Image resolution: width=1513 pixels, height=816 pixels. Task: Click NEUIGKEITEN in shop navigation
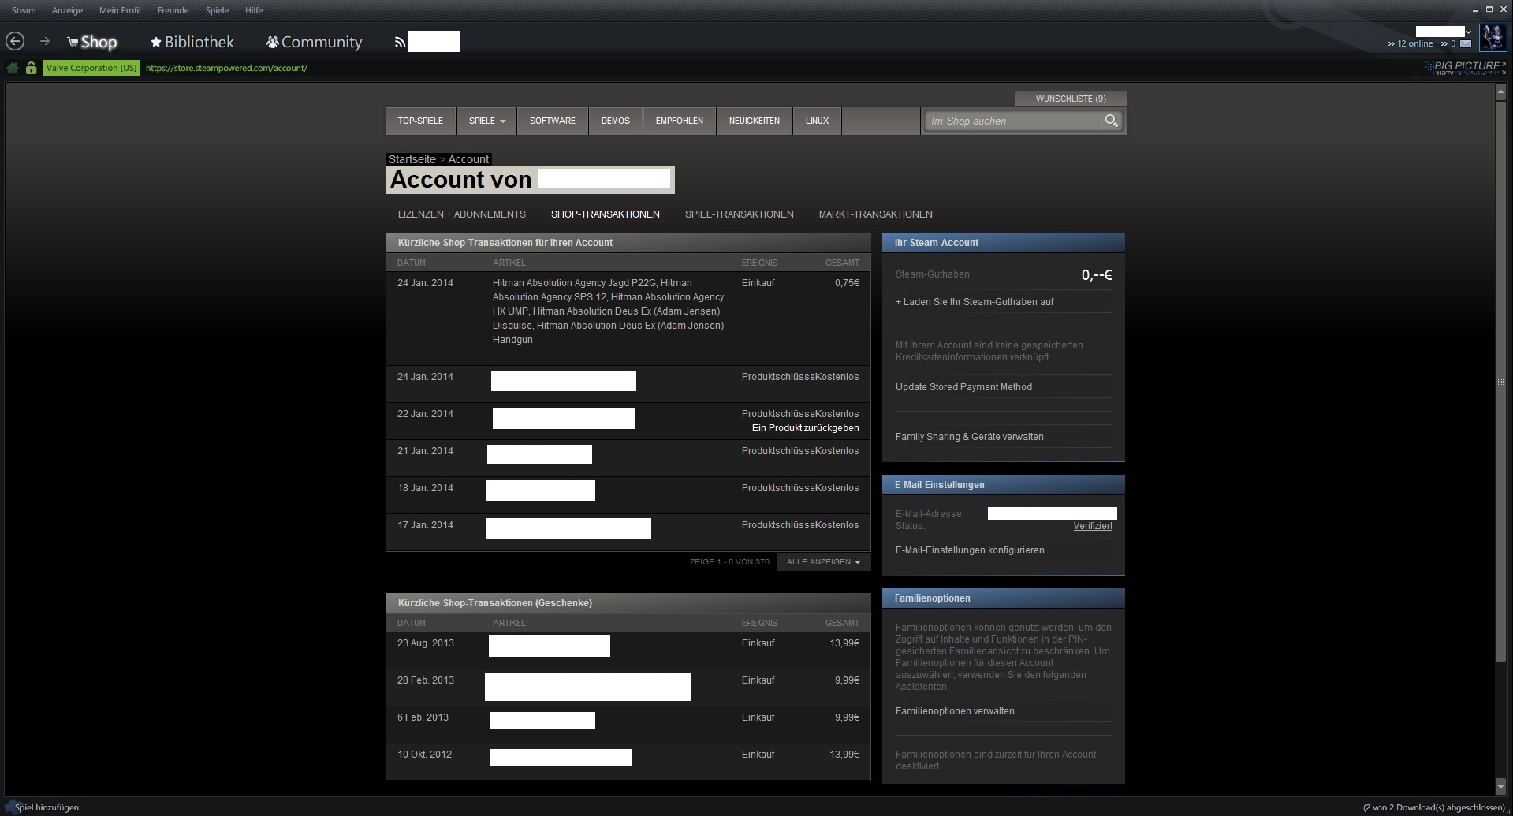coord(755,121)
